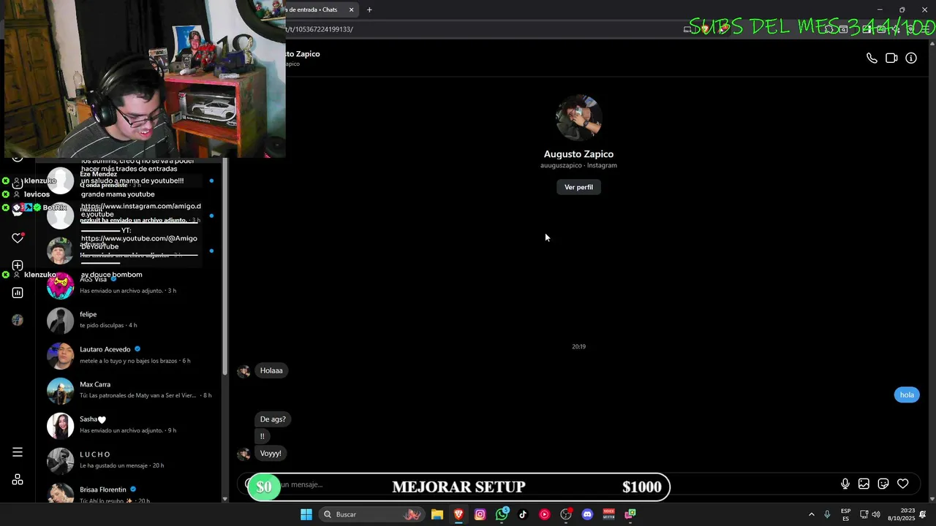Click the browser address bar URL
This screenshot has width=936, height=526.
coord(321,29)
